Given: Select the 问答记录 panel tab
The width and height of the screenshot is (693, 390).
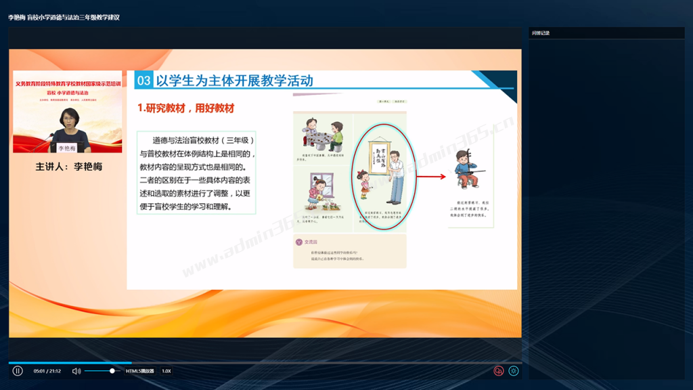Looking at the screenshot, I should (x=541, y=33).
